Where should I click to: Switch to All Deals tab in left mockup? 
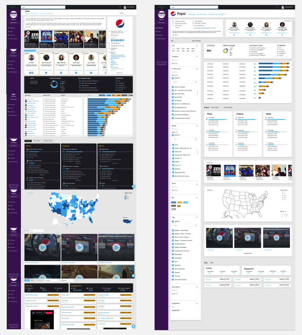[x=28, y=141]
